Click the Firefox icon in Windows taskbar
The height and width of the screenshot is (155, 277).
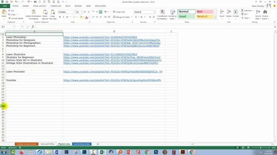point(22,152)
